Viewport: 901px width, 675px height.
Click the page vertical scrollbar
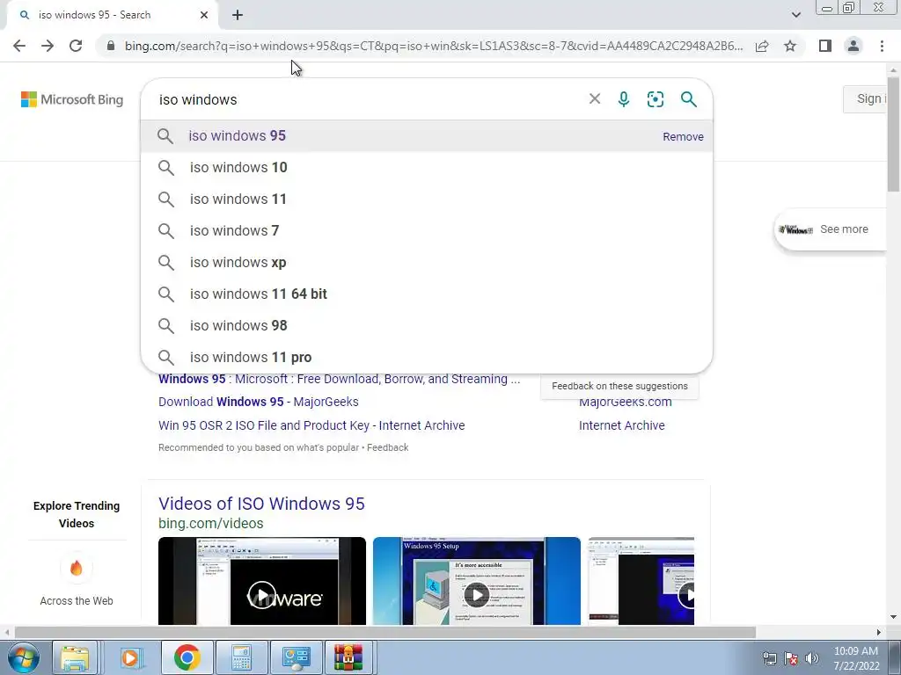click(894, 134)
